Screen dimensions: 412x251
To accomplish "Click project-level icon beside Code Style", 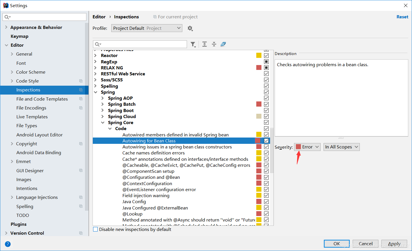I will pyautogui.click(x=81, y=81).
